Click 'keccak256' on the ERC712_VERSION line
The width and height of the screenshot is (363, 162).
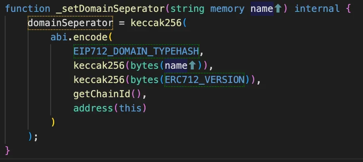pyautogui.click(x=99, y=80)
